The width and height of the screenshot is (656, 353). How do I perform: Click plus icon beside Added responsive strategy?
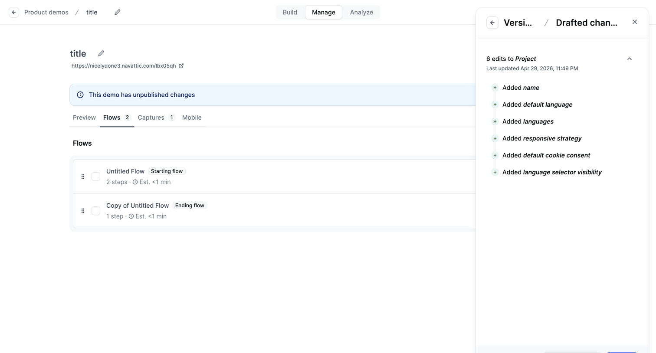pos(495,138)
